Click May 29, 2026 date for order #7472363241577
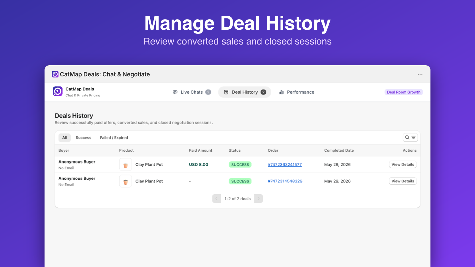The width and height of the screenshot is (475, 267). click(x=337, y=165)
